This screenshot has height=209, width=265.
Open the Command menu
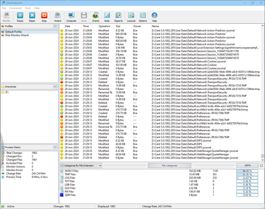[x=15, y=8]
